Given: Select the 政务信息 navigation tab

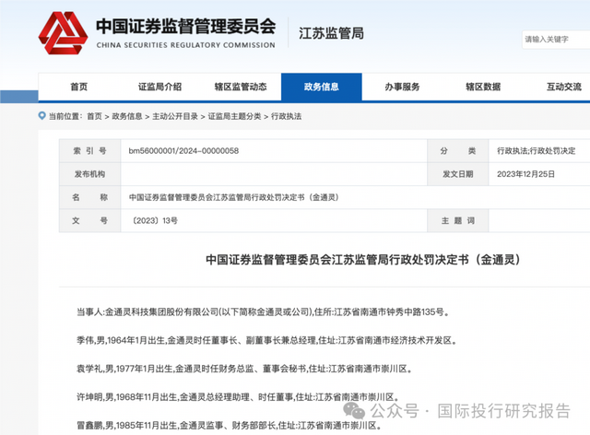Looking at the screenshot, I should (x=322, y=87).
